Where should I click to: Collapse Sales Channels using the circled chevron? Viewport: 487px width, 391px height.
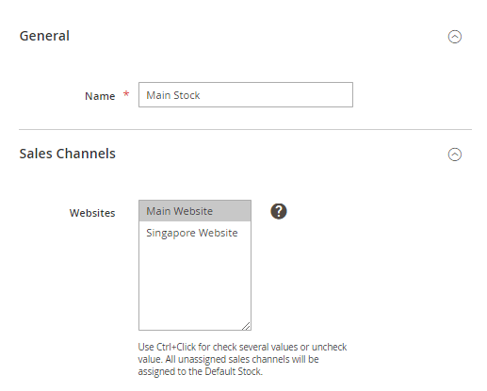(454, 155)
